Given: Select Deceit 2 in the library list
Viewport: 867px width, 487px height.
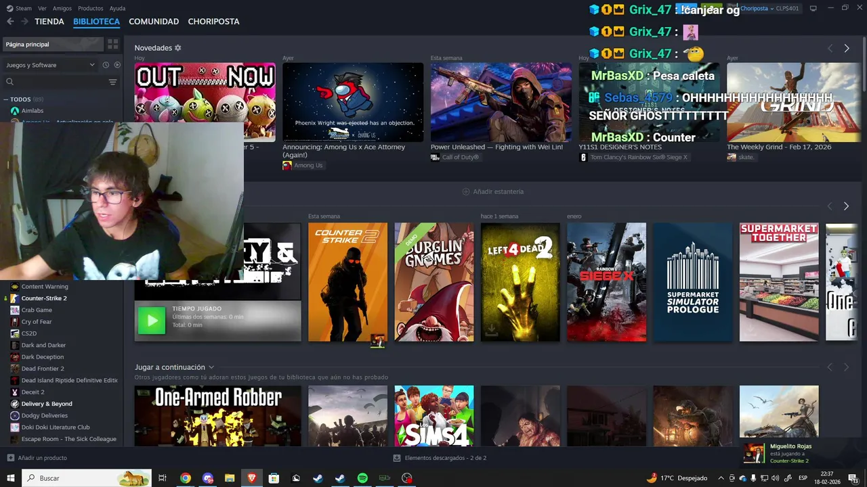Looking at the screenshot, I should 33,392.
